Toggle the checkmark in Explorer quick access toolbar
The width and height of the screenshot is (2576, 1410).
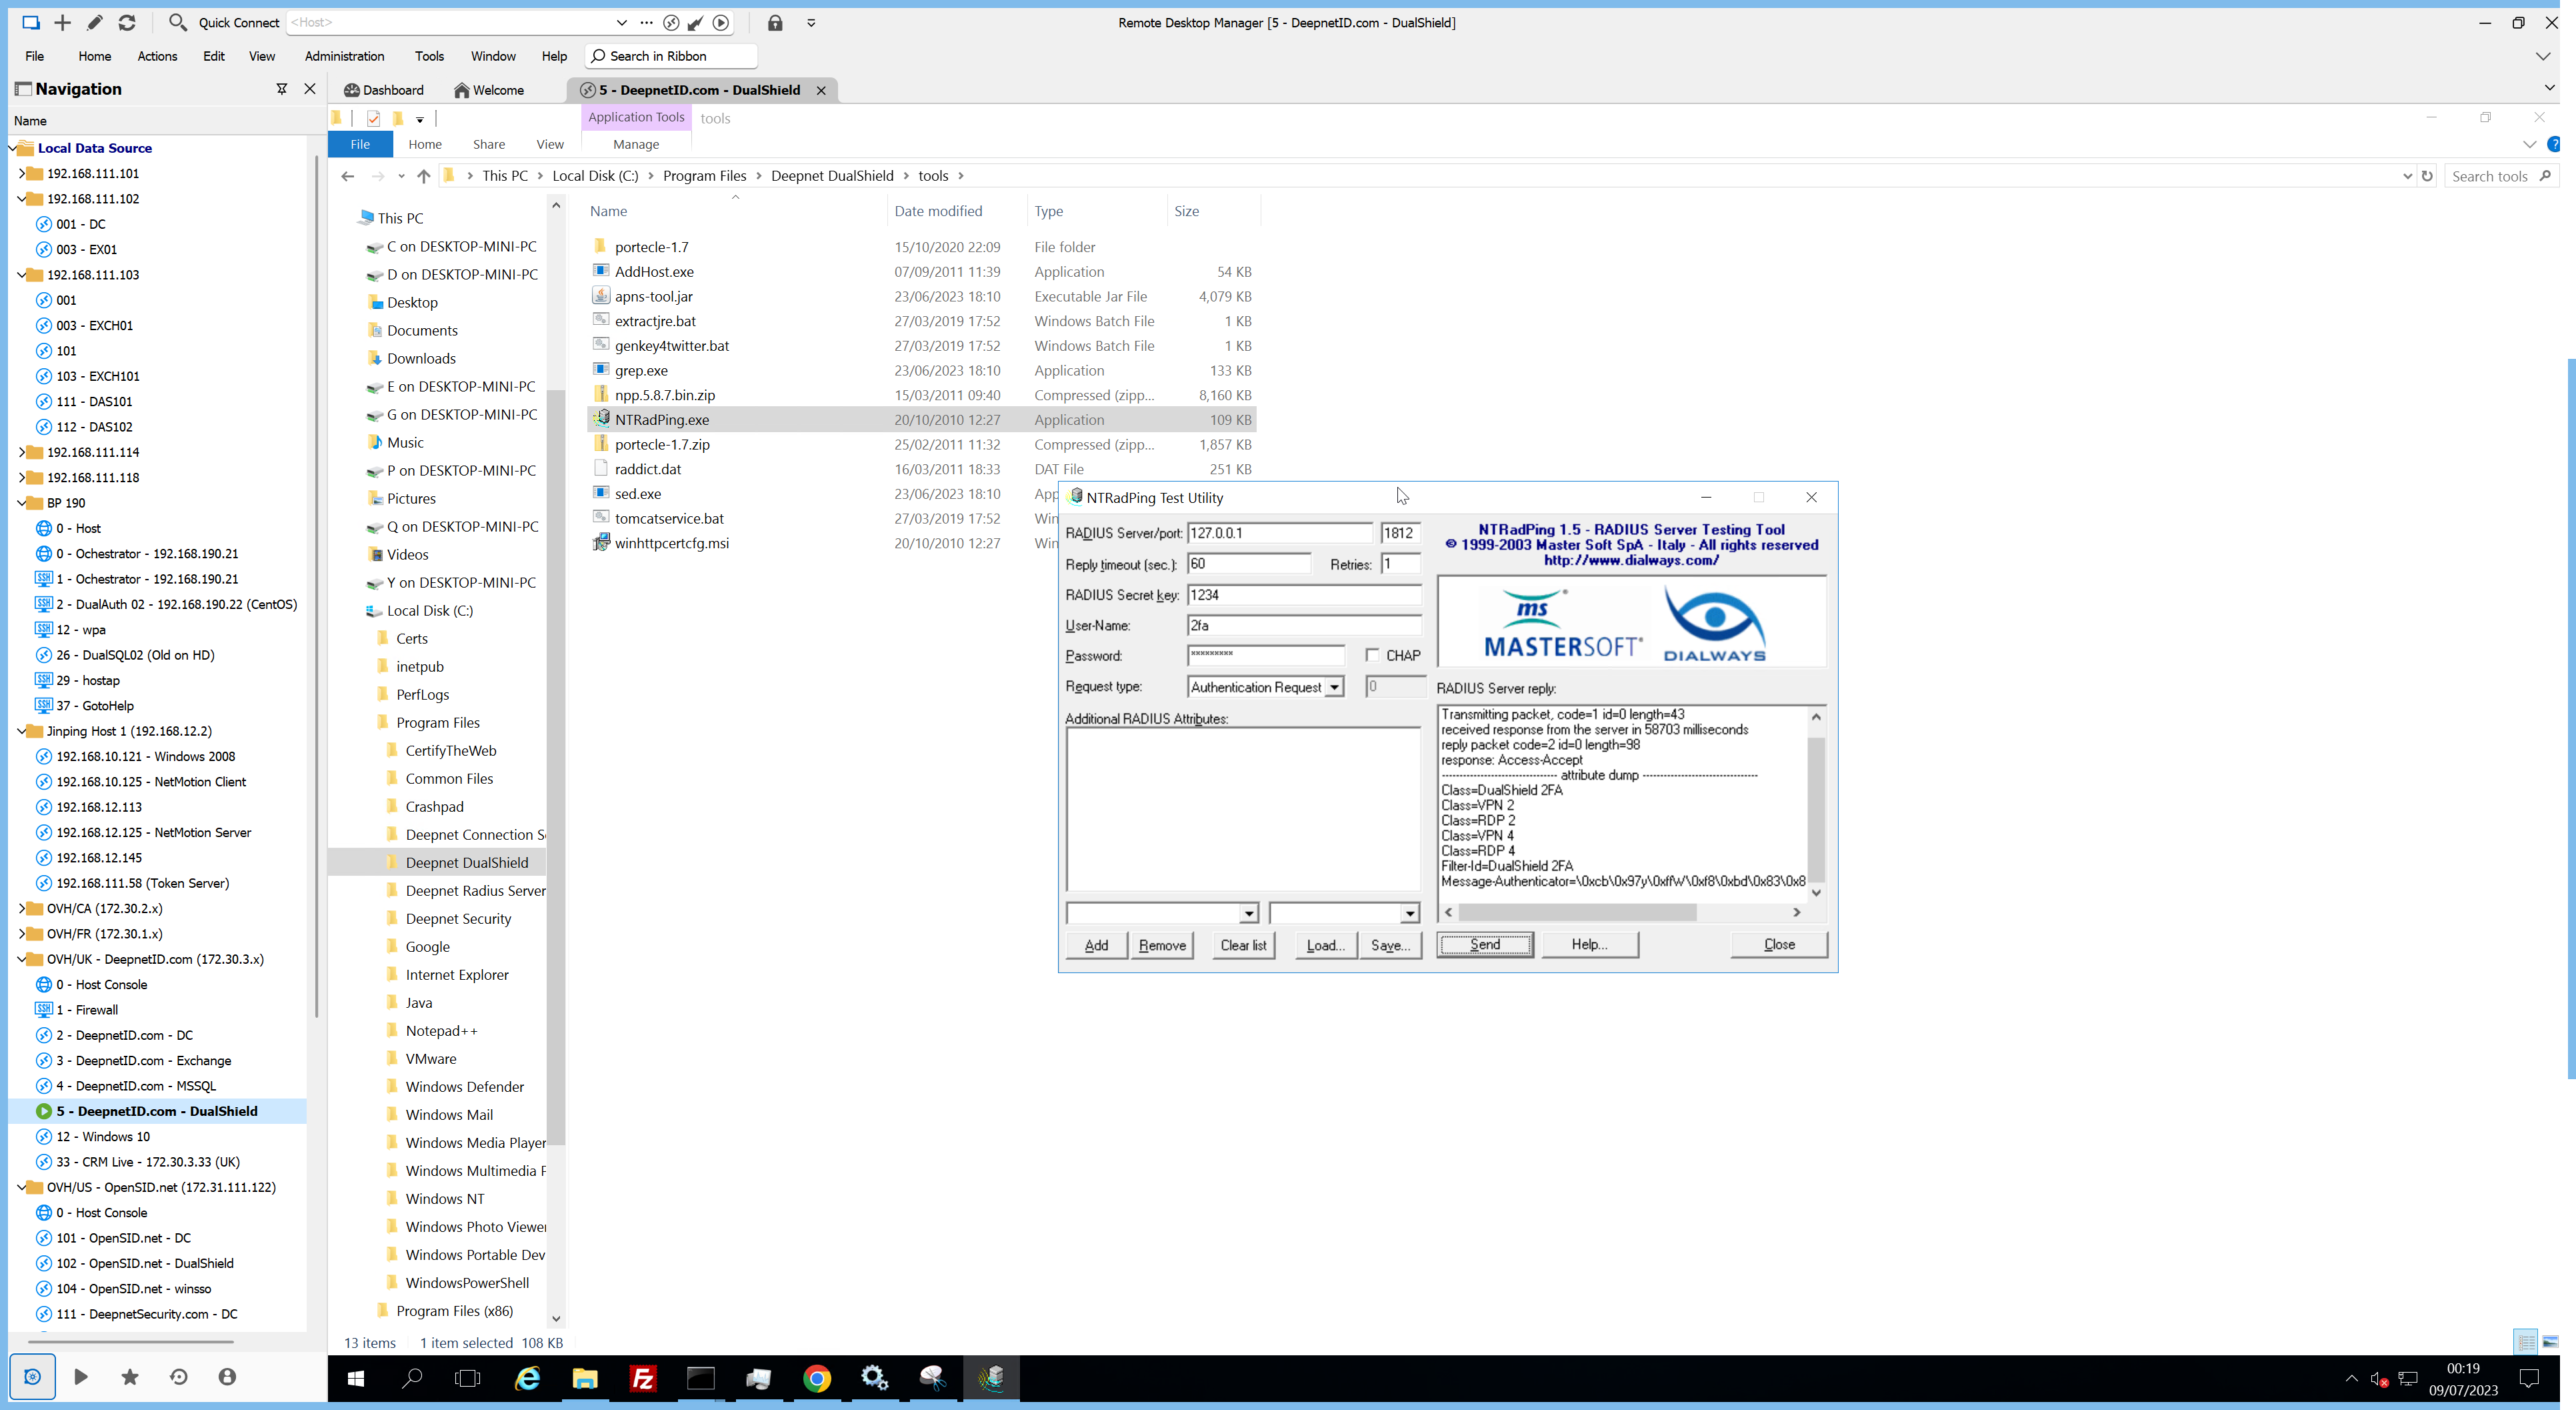coord(373,119)
